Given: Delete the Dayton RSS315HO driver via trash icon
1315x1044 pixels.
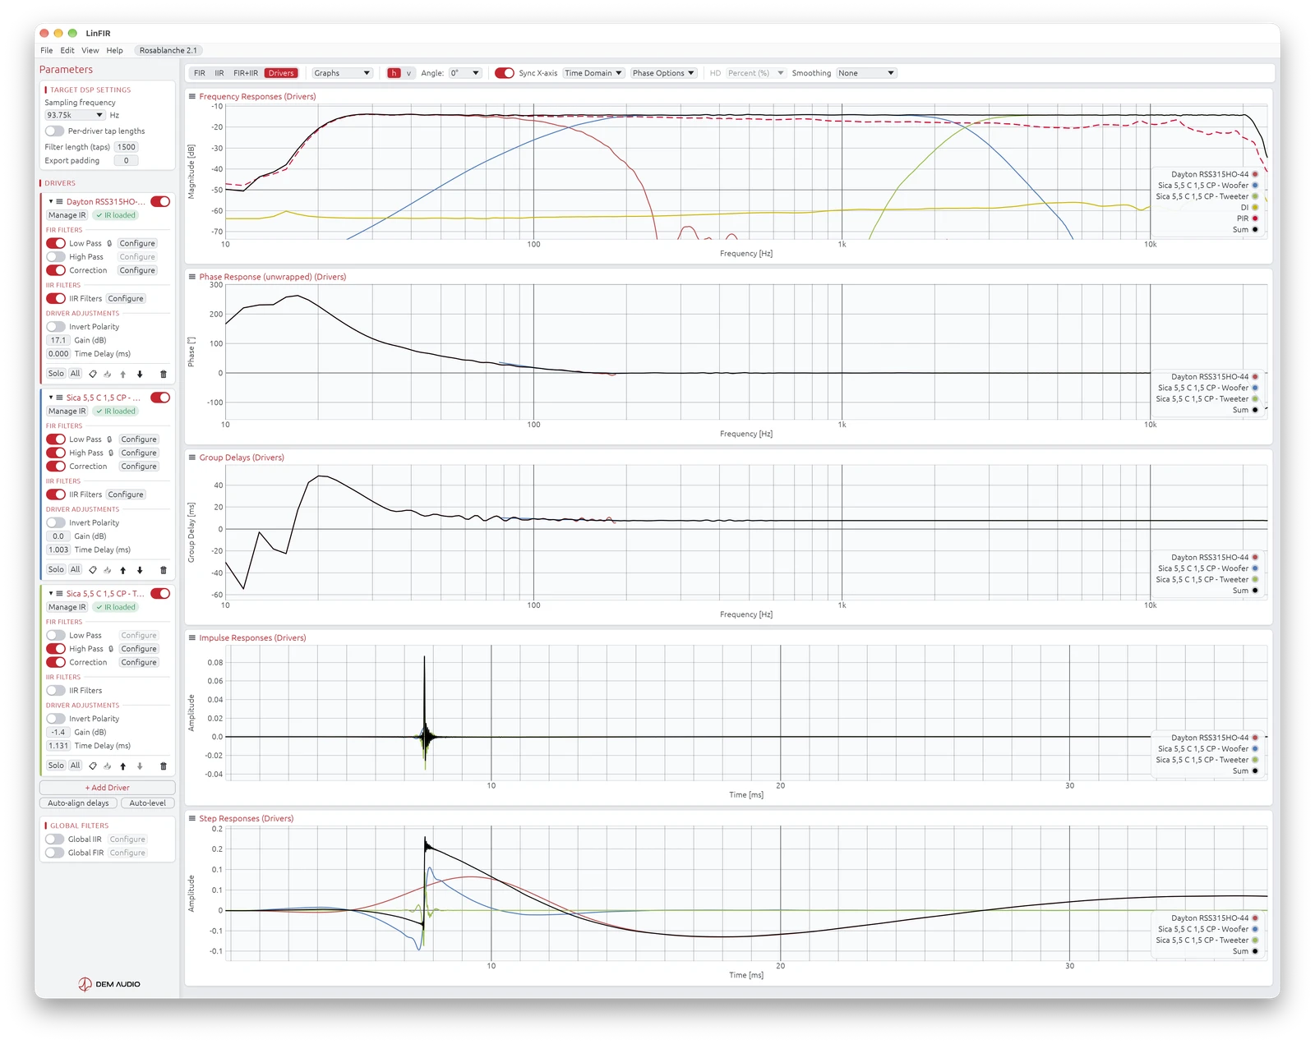Looking at the screenshot, I should 163,374.
